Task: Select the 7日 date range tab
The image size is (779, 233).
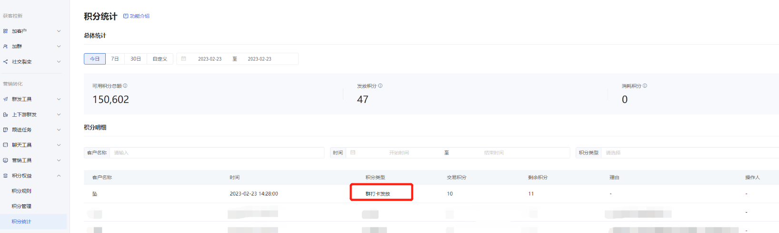Action: [115, 59]
